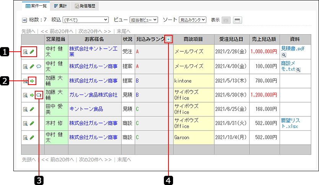Open 株式会社ガルーン商事 link in Garoon row

click(93, 137)
